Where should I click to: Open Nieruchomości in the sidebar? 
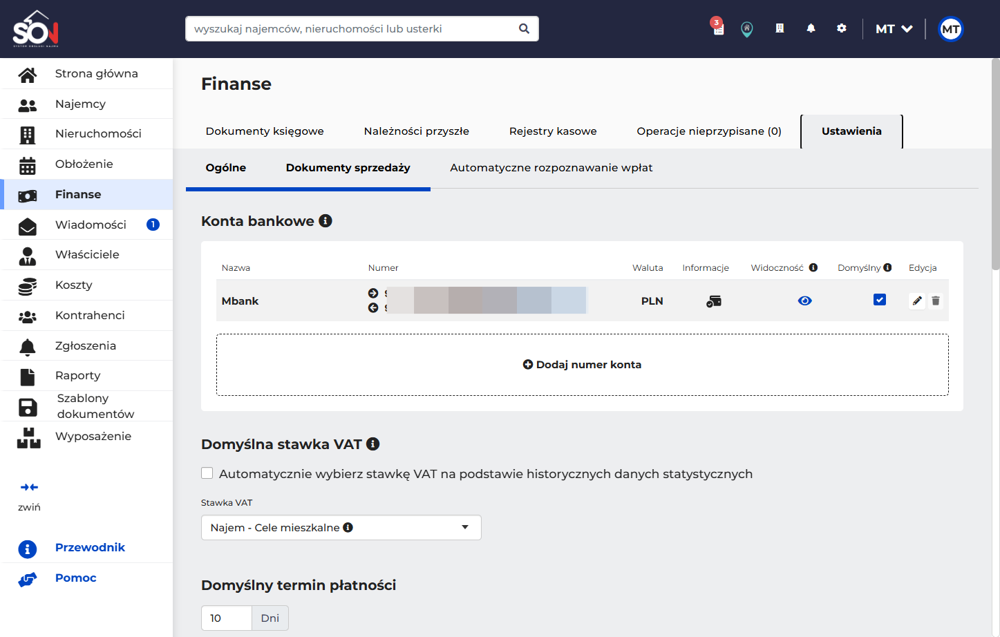coord(86,134)
